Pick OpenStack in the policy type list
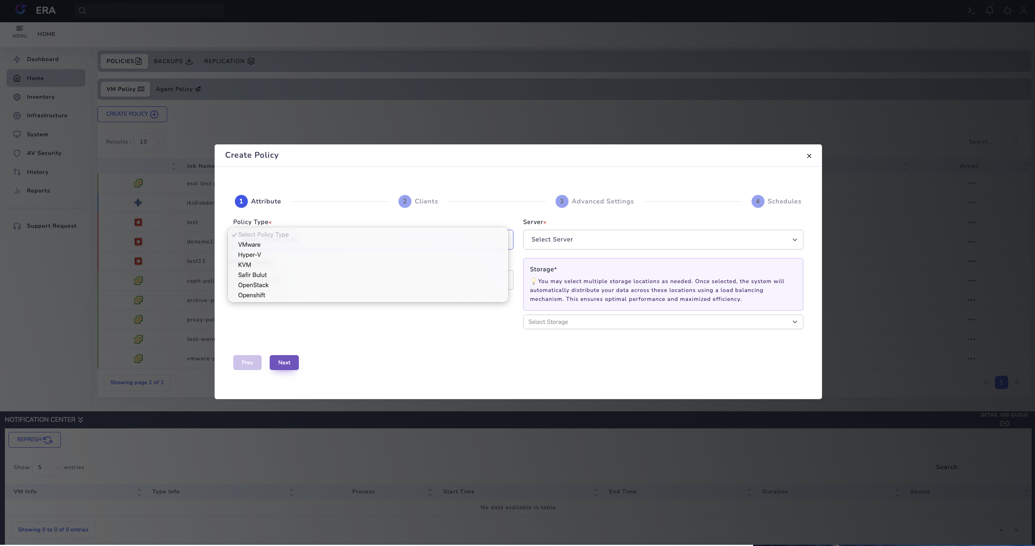The width and height of the screenshot is (1035, 546). 253,285
